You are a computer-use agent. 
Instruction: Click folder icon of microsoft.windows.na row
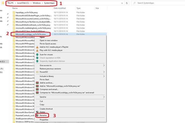pos(14,84)
